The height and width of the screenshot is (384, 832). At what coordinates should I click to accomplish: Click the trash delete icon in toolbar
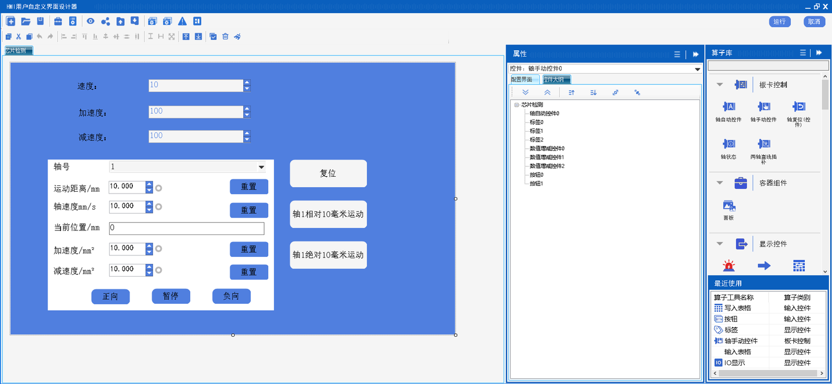coord(225,36)
